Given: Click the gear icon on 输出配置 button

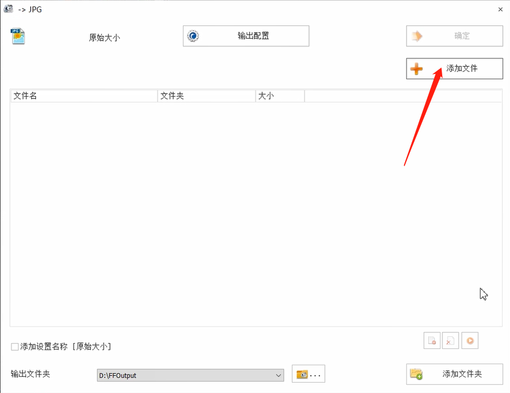Looking at the screenshot, I should click(x=192, y=36).
